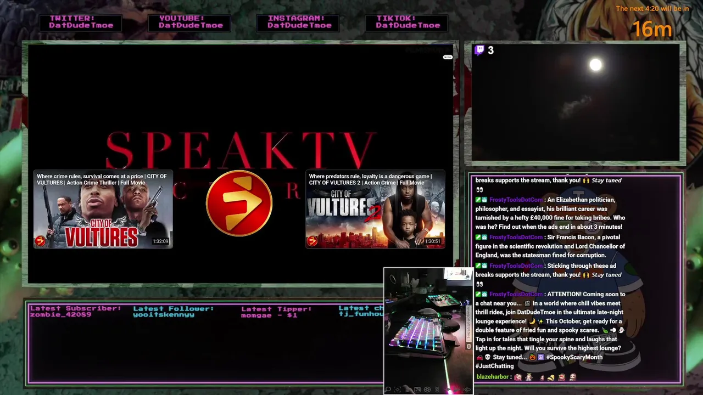Click FrostyToolsDotCom name on Elizabethan politician message
Screen dimensions: 703x395
coord(516,200)
